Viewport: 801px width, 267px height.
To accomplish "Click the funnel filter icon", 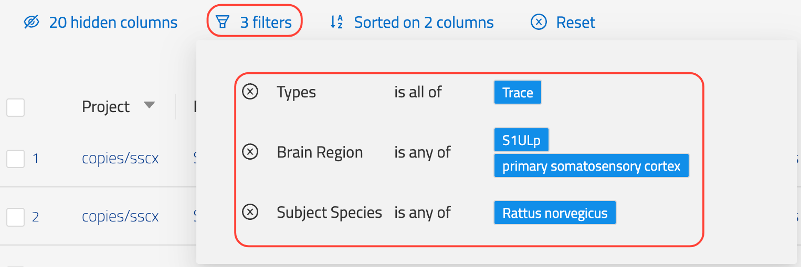I will [223, 23].
